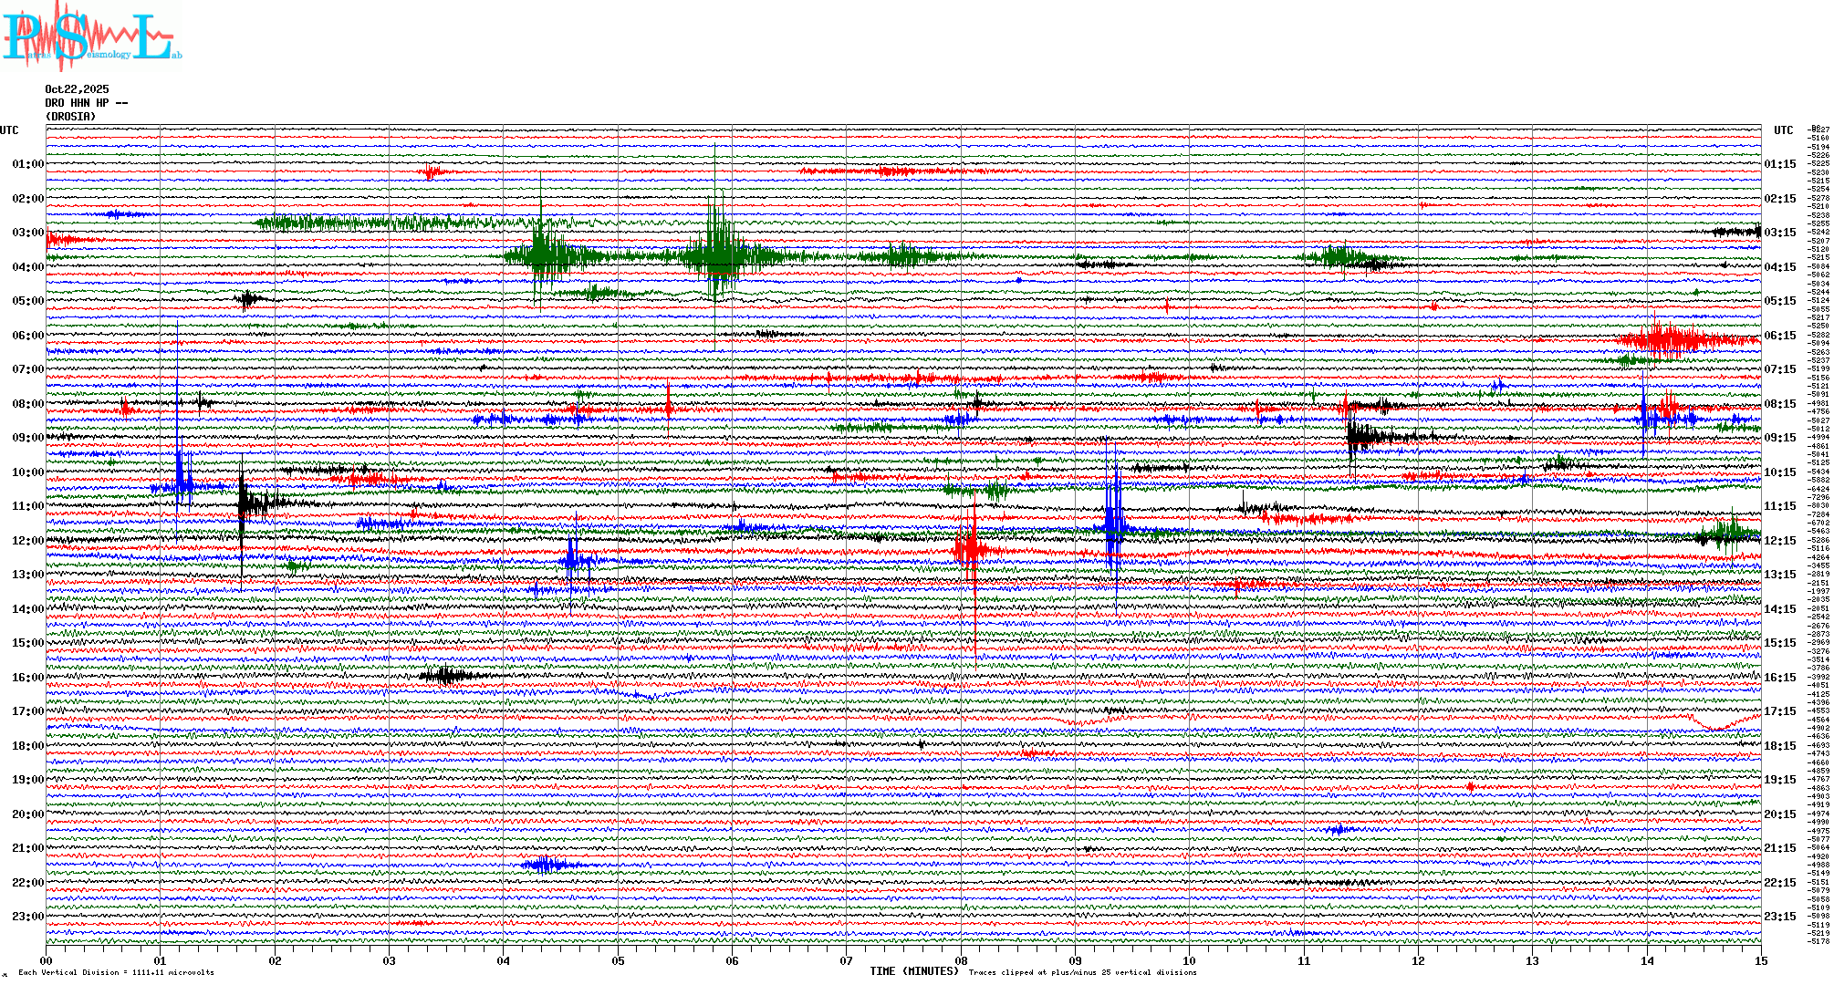The height and width of the screenshot is (985, 1834).
Task: Select the 23:00 hour label on left
Action: tap(27, 917)
